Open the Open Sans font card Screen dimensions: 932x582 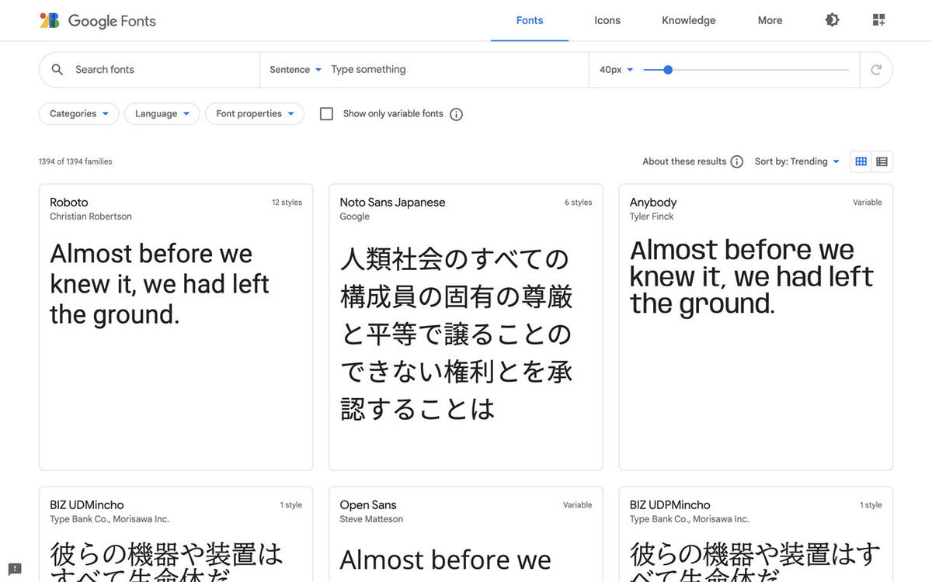pyautogui.click(x=466, y=535)
